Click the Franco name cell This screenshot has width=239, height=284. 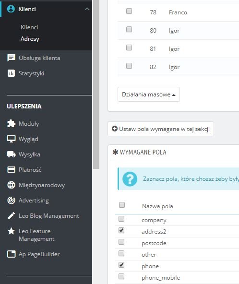coord(178,12)
